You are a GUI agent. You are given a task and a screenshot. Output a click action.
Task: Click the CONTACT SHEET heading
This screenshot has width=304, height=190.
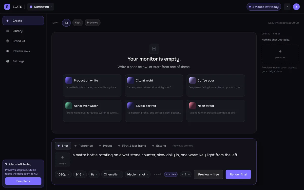tap(271, 34)
